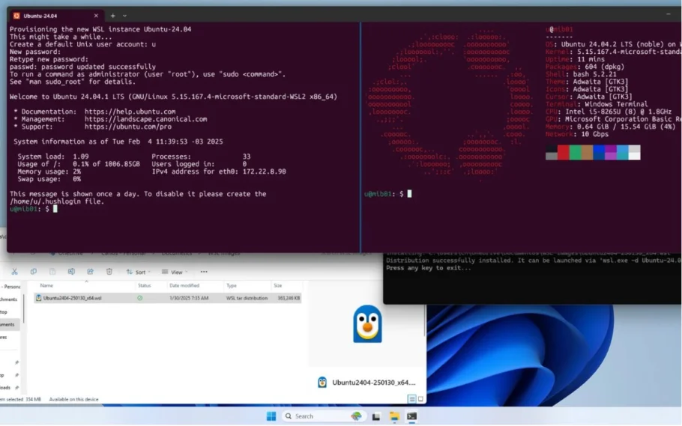Image resolution: width=682 pixels, height=426 pixels.
Task: Click the 'Available on this device' status text
Action: (74, 399)
